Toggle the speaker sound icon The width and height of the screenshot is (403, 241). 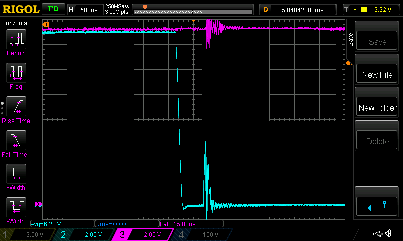pyautogui.click(x=390, y=234)
